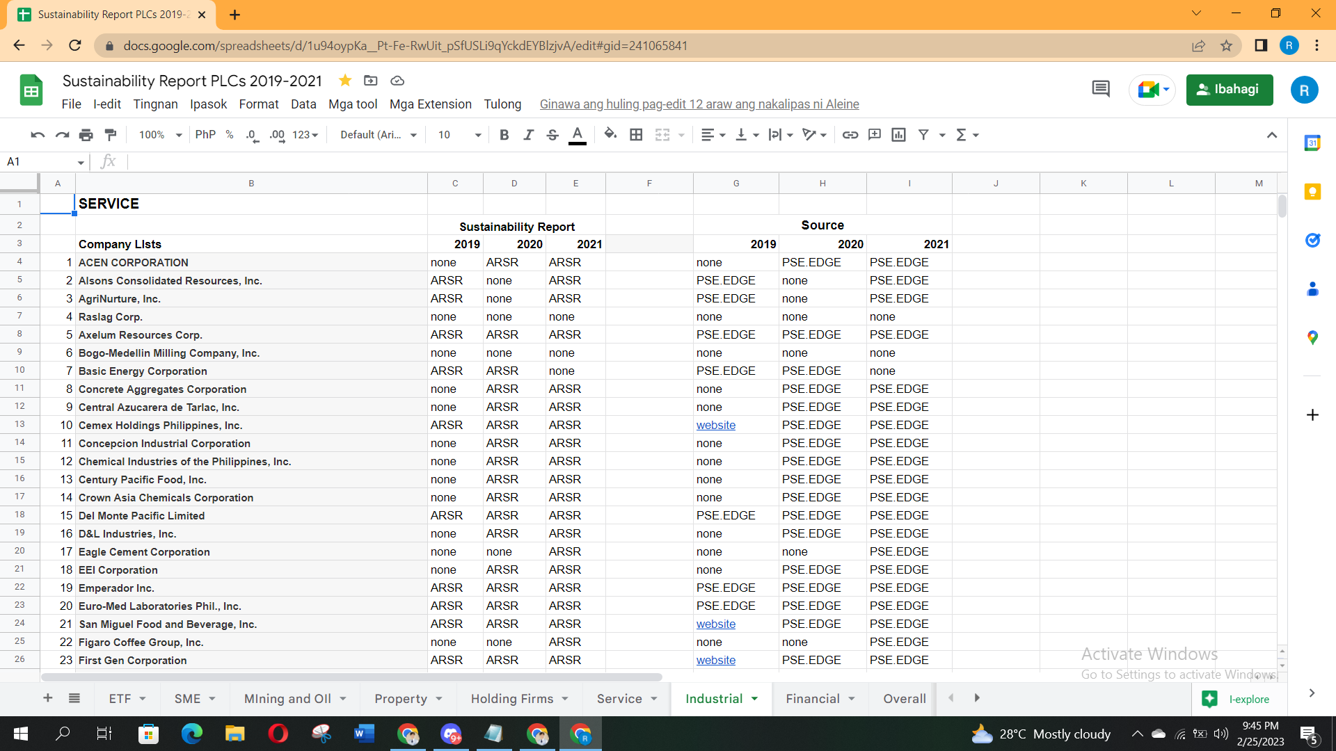Format as percent
1336x751 pixels.
click(x=230, y=135)
